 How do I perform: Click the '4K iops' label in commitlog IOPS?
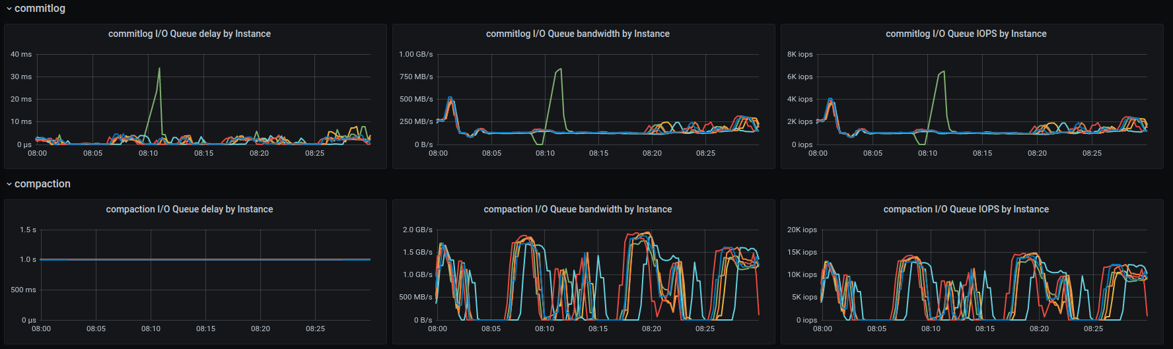click(800, 99)
